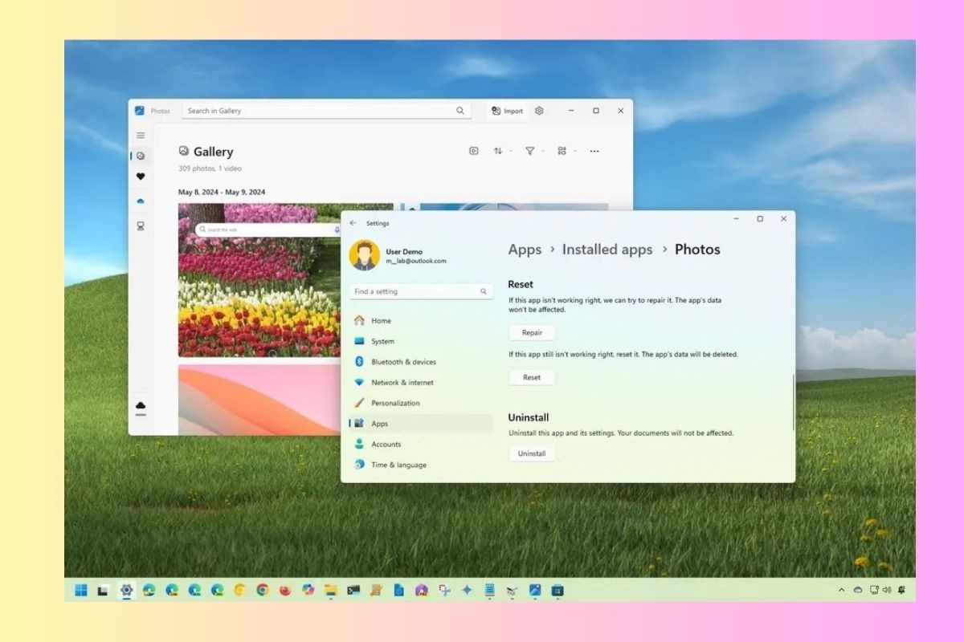
Task: Open Photos app settings gear
Action: tap(539, 111)
